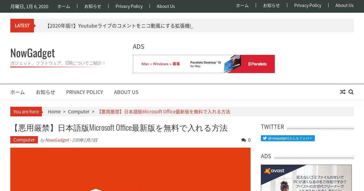Open Privacy Policy in top-right bar

point(308,5)
